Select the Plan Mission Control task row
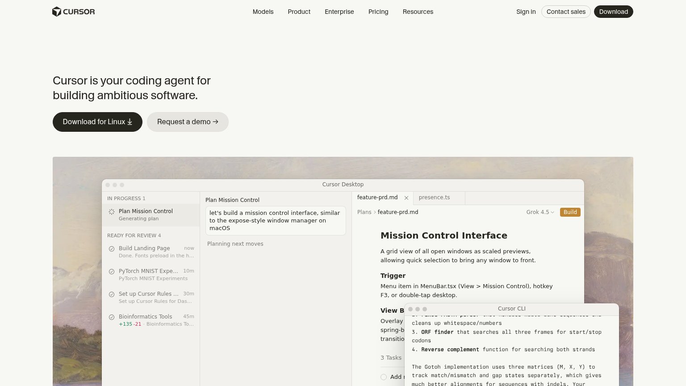 (x=151, y=215)
